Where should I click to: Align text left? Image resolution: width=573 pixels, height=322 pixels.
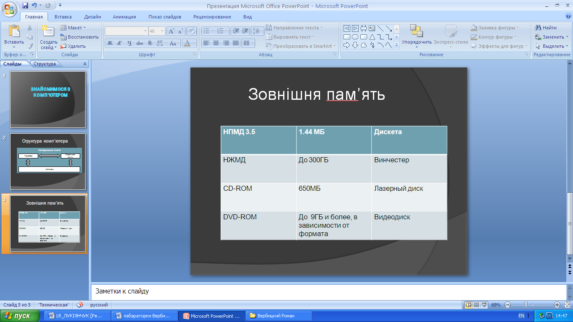click(x=206, y=43)
